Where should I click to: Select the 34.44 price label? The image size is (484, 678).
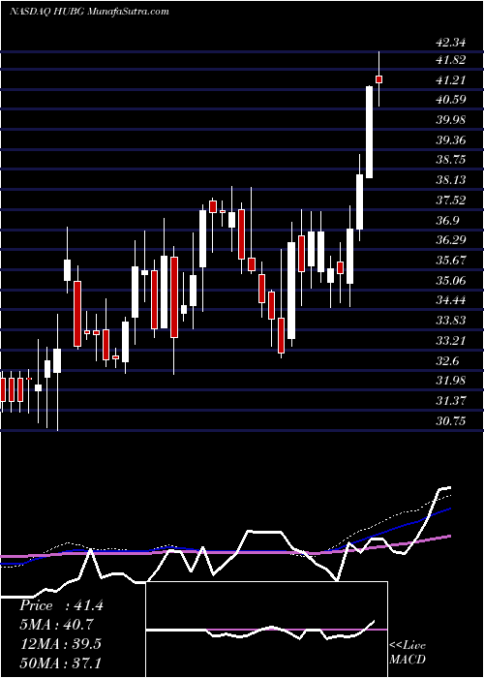point(451,300)
